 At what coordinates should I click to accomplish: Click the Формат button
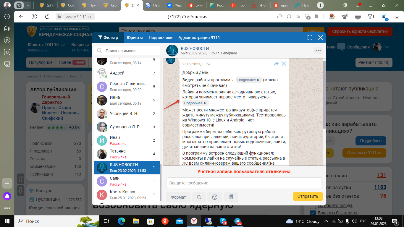178,197
